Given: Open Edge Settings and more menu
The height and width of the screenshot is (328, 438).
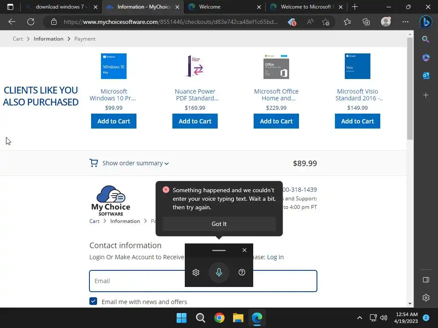Looking at the screenshot, I should click(405, 22).
